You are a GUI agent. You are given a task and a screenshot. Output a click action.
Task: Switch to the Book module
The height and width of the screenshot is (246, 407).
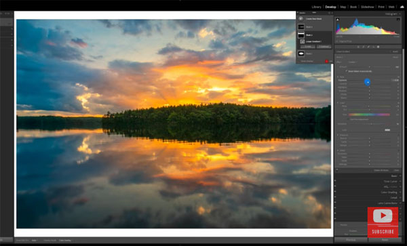353,7
